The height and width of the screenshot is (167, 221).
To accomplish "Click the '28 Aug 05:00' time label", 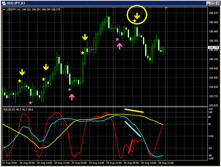I will (x=27, y=163).
